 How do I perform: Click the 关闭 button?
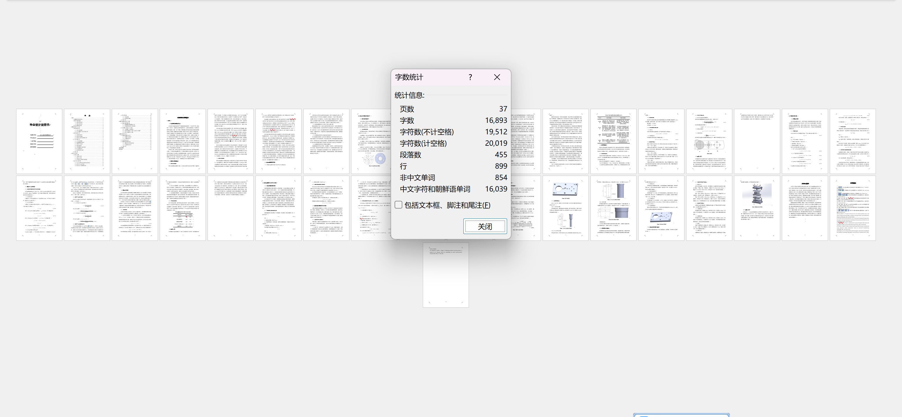(485, 226)
